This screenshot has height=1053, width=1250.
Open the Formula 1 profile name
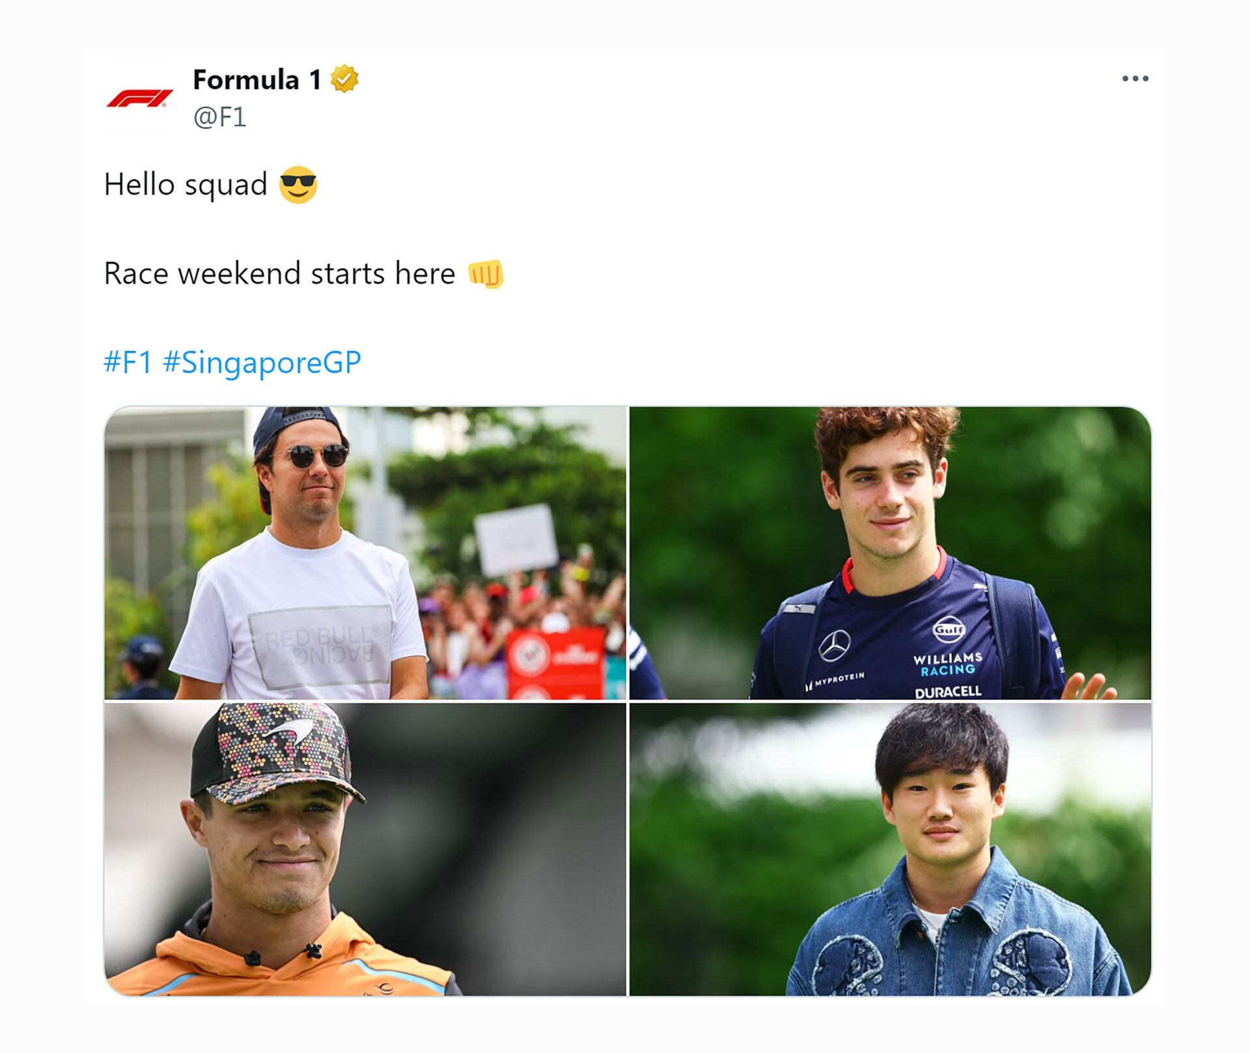tap(257, 79)
